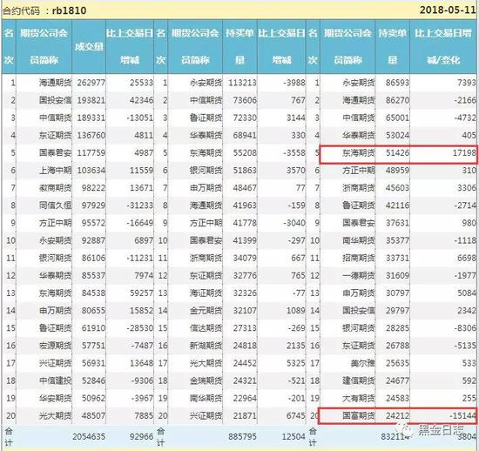Click company name "美尔雅"
The height and width of the screenshot is (451, 479).
(x=362, y=363)
